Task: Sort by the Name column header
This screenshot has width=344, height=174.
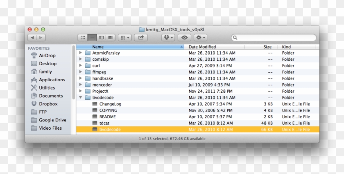Action: [x=130, y=47]
